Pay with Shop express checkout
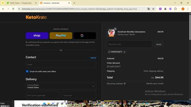The image size is (191, 107). pyautogui.click(x=37, y=36)
